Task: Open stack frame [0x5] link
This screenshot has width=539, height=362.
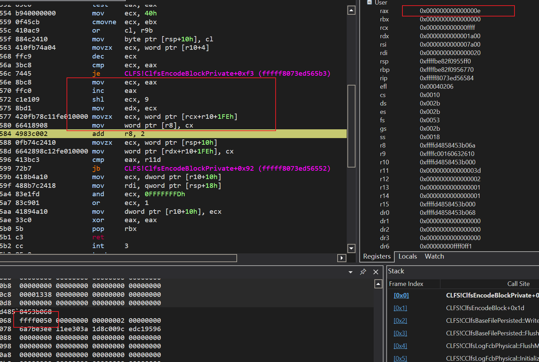Action: [400, 358]
